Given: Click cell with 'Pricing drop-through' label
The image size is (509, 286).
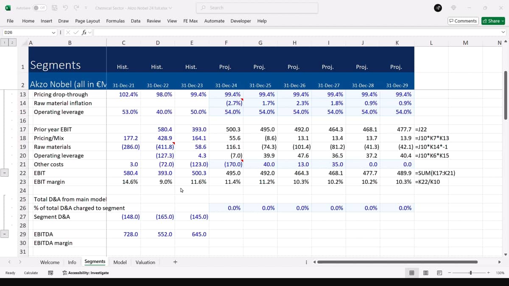Looking at the screenshot, I should (x=67, y=94).
